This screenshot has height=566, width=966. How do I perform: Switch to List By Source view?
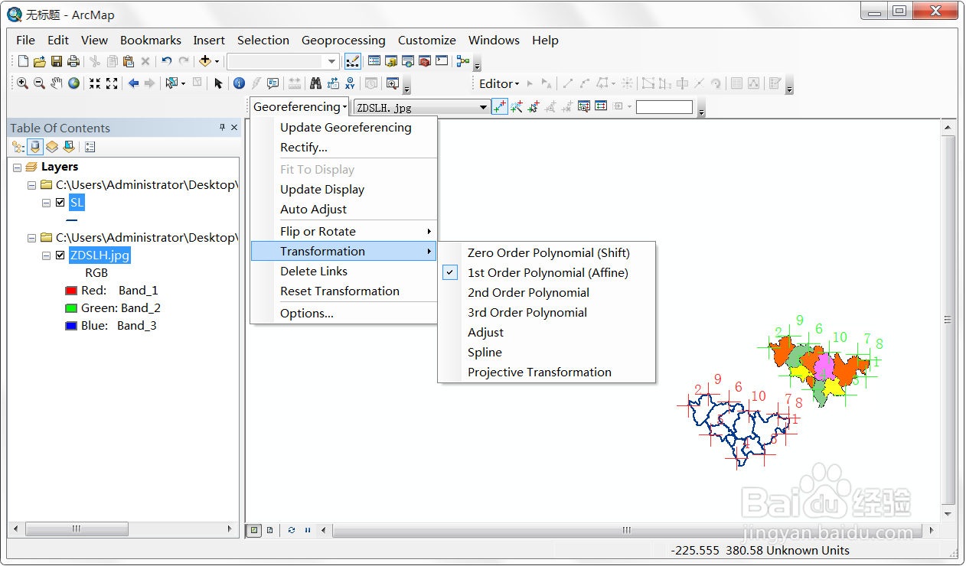point(35,147)
